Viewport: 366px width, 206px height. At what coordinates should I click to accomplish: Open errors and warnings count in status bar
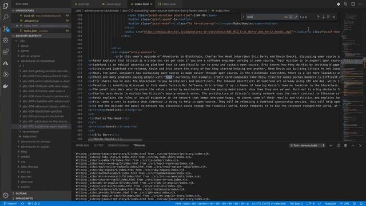(34, 204)
